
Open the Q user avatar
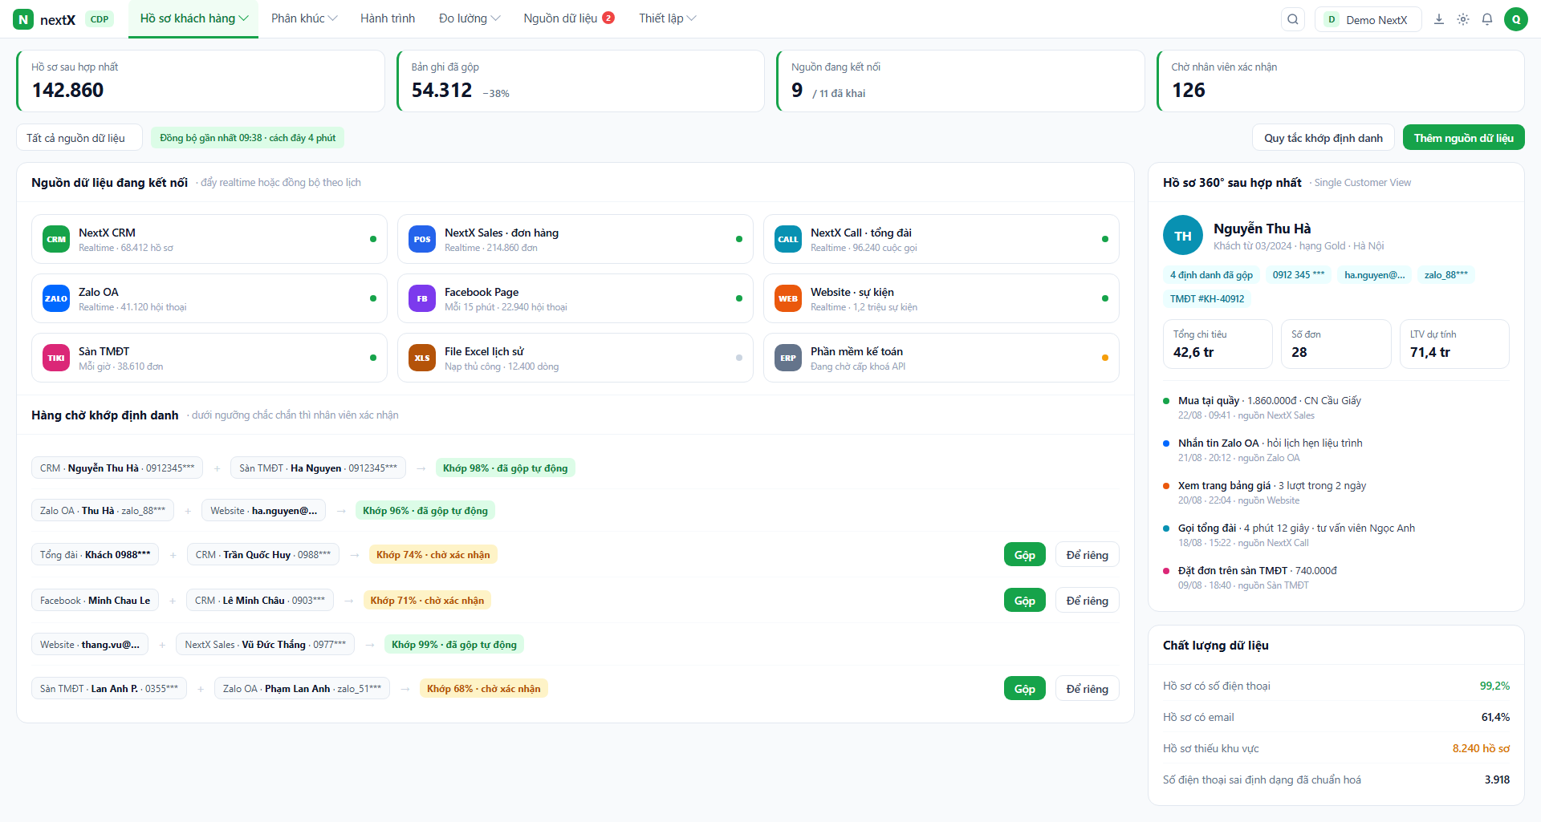click(x=1515, y=19)
